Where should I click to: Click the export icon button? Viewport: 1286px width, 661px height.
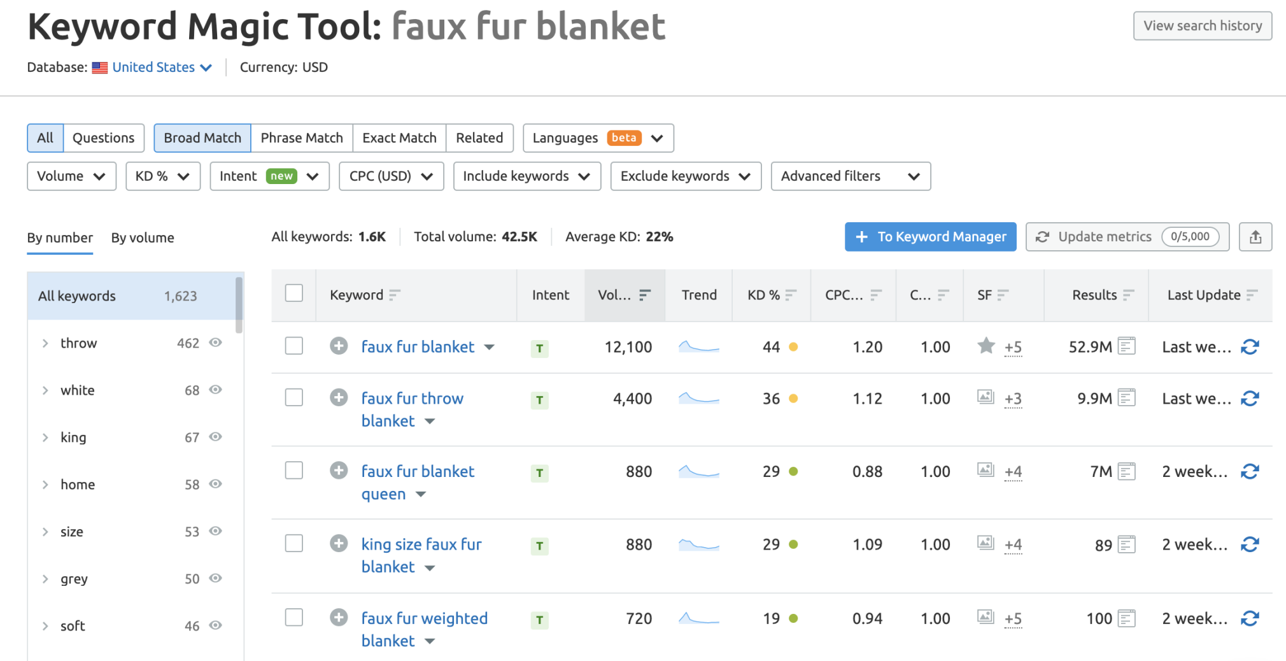pos(1255,237)
